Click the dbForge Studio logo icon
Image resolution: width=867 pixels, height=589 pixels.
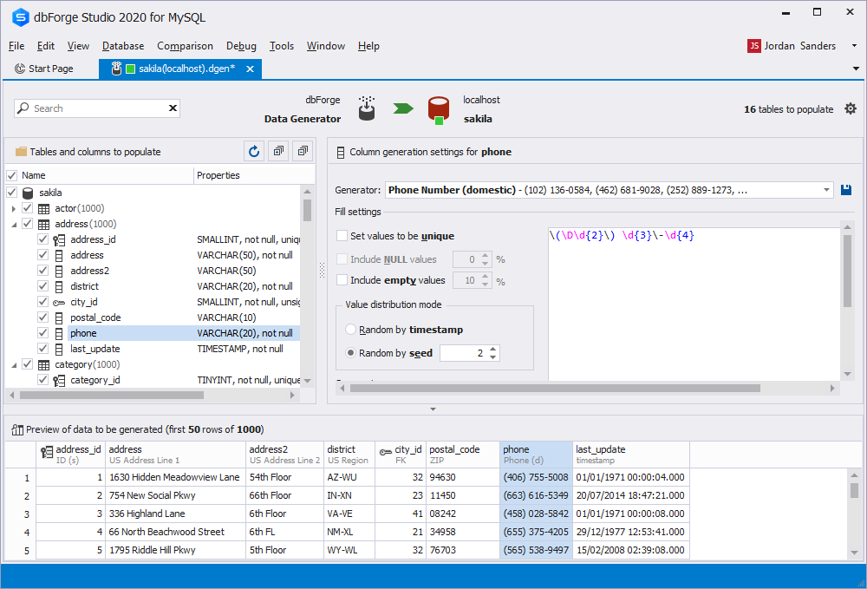coord(20,17)
